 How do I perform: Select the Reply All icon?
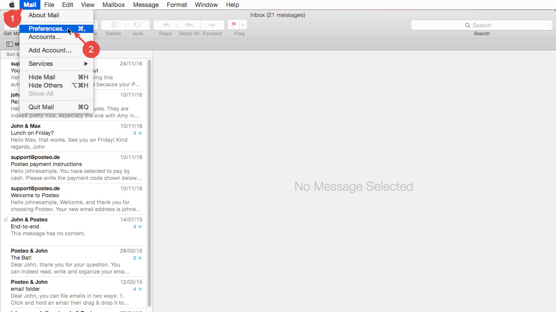[x=189, y=25]
